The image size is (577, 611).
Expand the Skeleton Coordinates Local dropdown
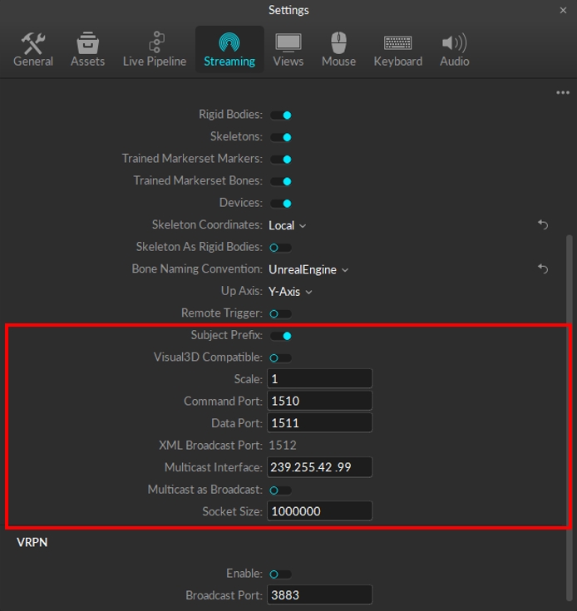288,225
